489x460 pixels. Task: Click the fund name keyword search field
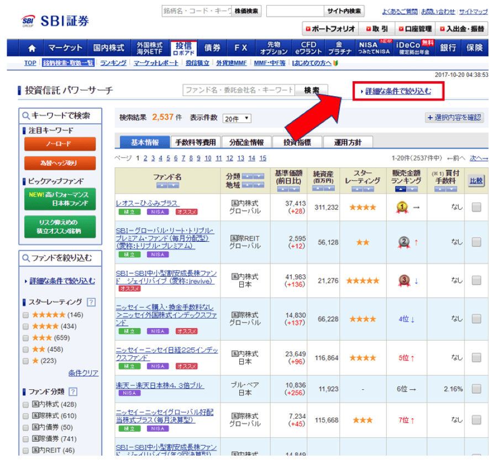238,90
